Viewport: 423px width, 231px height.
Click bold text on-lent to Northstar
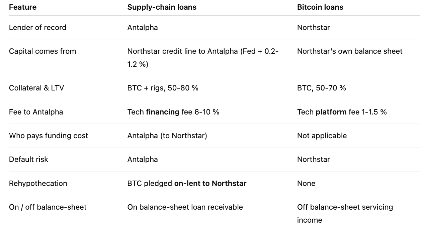pos(210,183)
